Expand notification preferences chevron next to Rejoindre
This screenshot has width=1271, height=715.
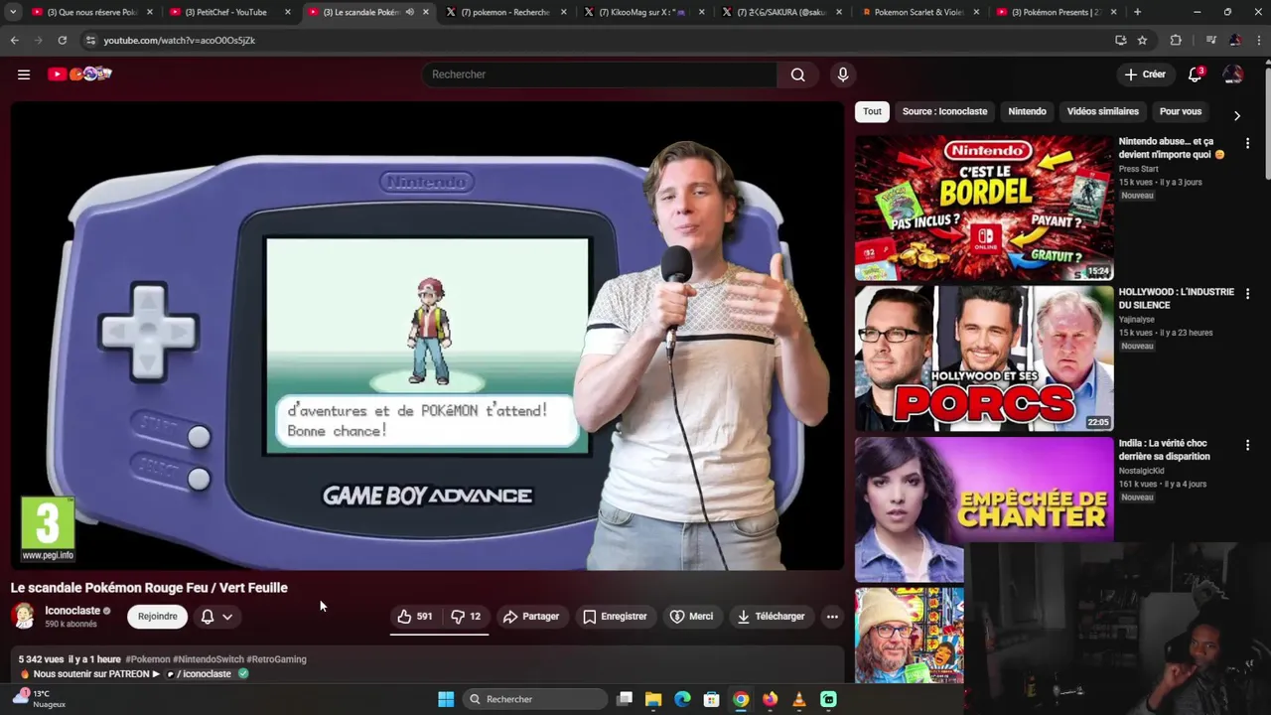coord(227,617)
